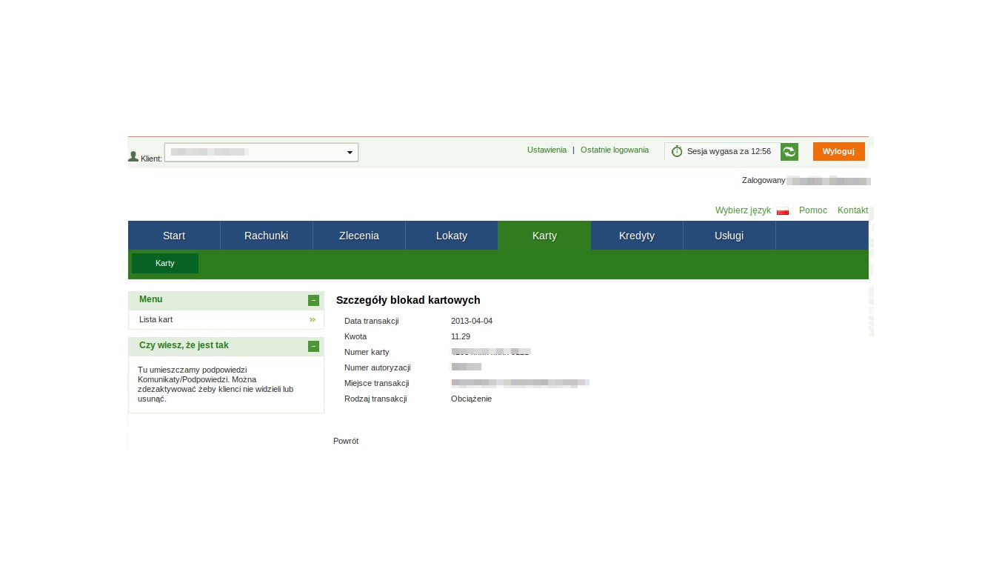
Task: Click the double-arrow icon beside Lista kart
Action: (x=313, y=319)
